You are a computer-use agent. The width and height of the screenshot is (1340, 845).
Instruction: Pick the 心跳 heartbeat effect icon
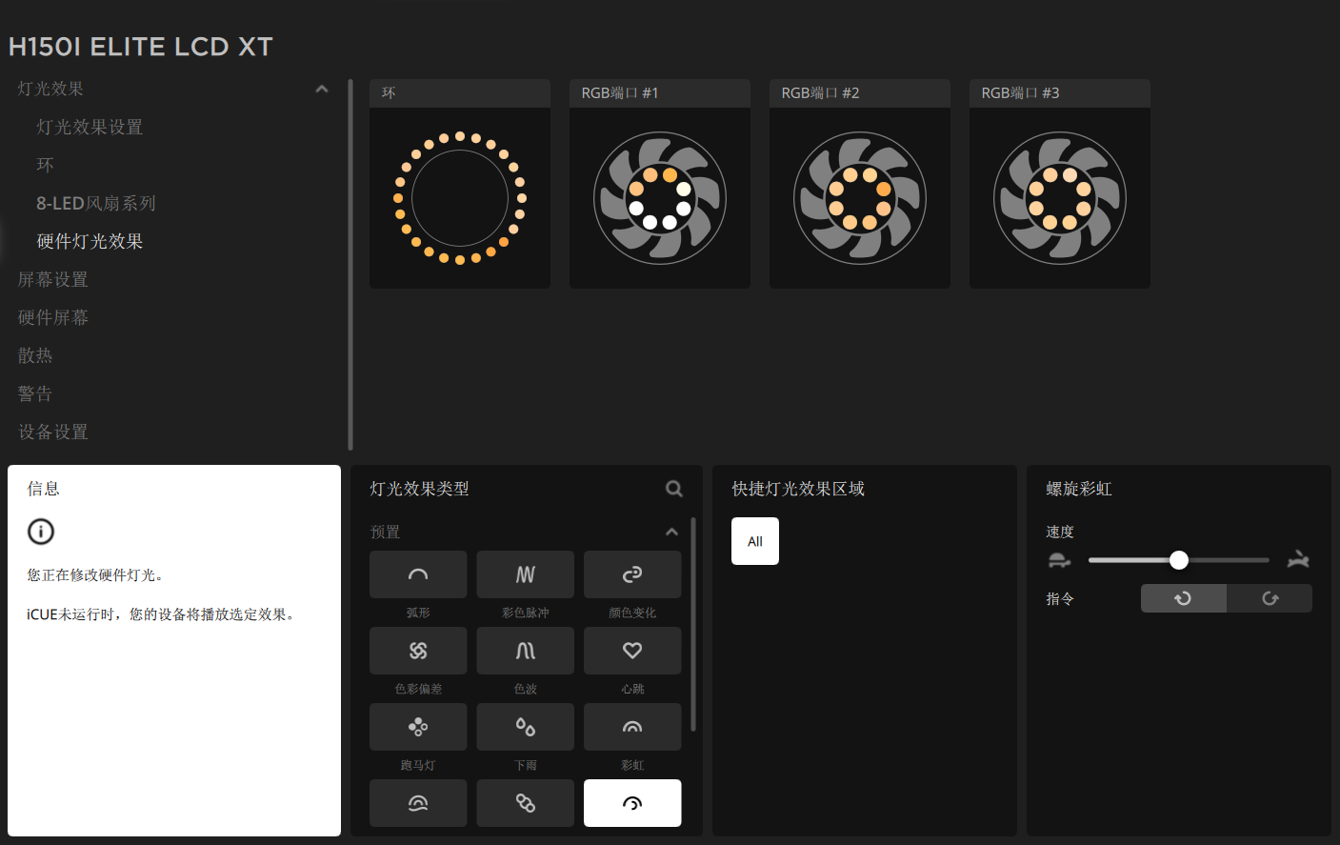point(631,651)
